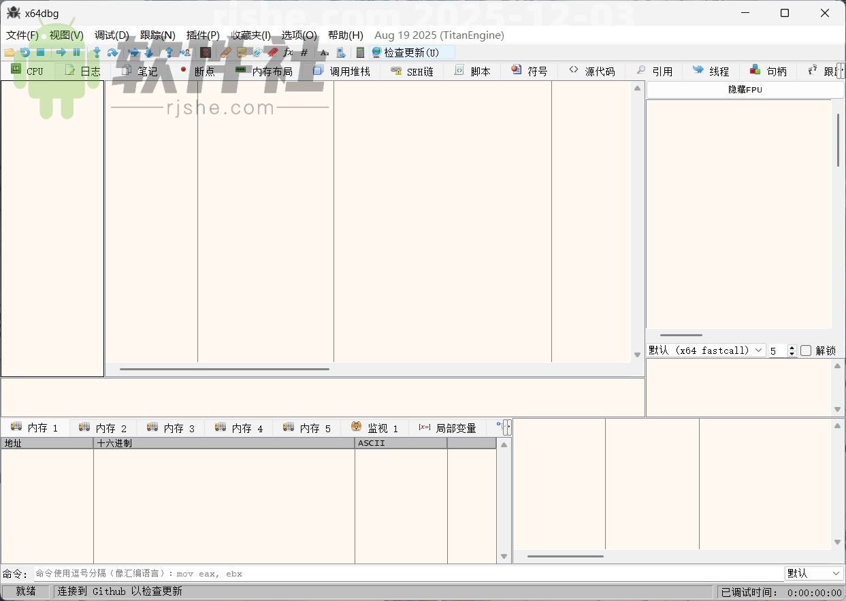Click 检查更新(U) to check for updates
This screenshot has height=601, width=846.
click(410, 52)
